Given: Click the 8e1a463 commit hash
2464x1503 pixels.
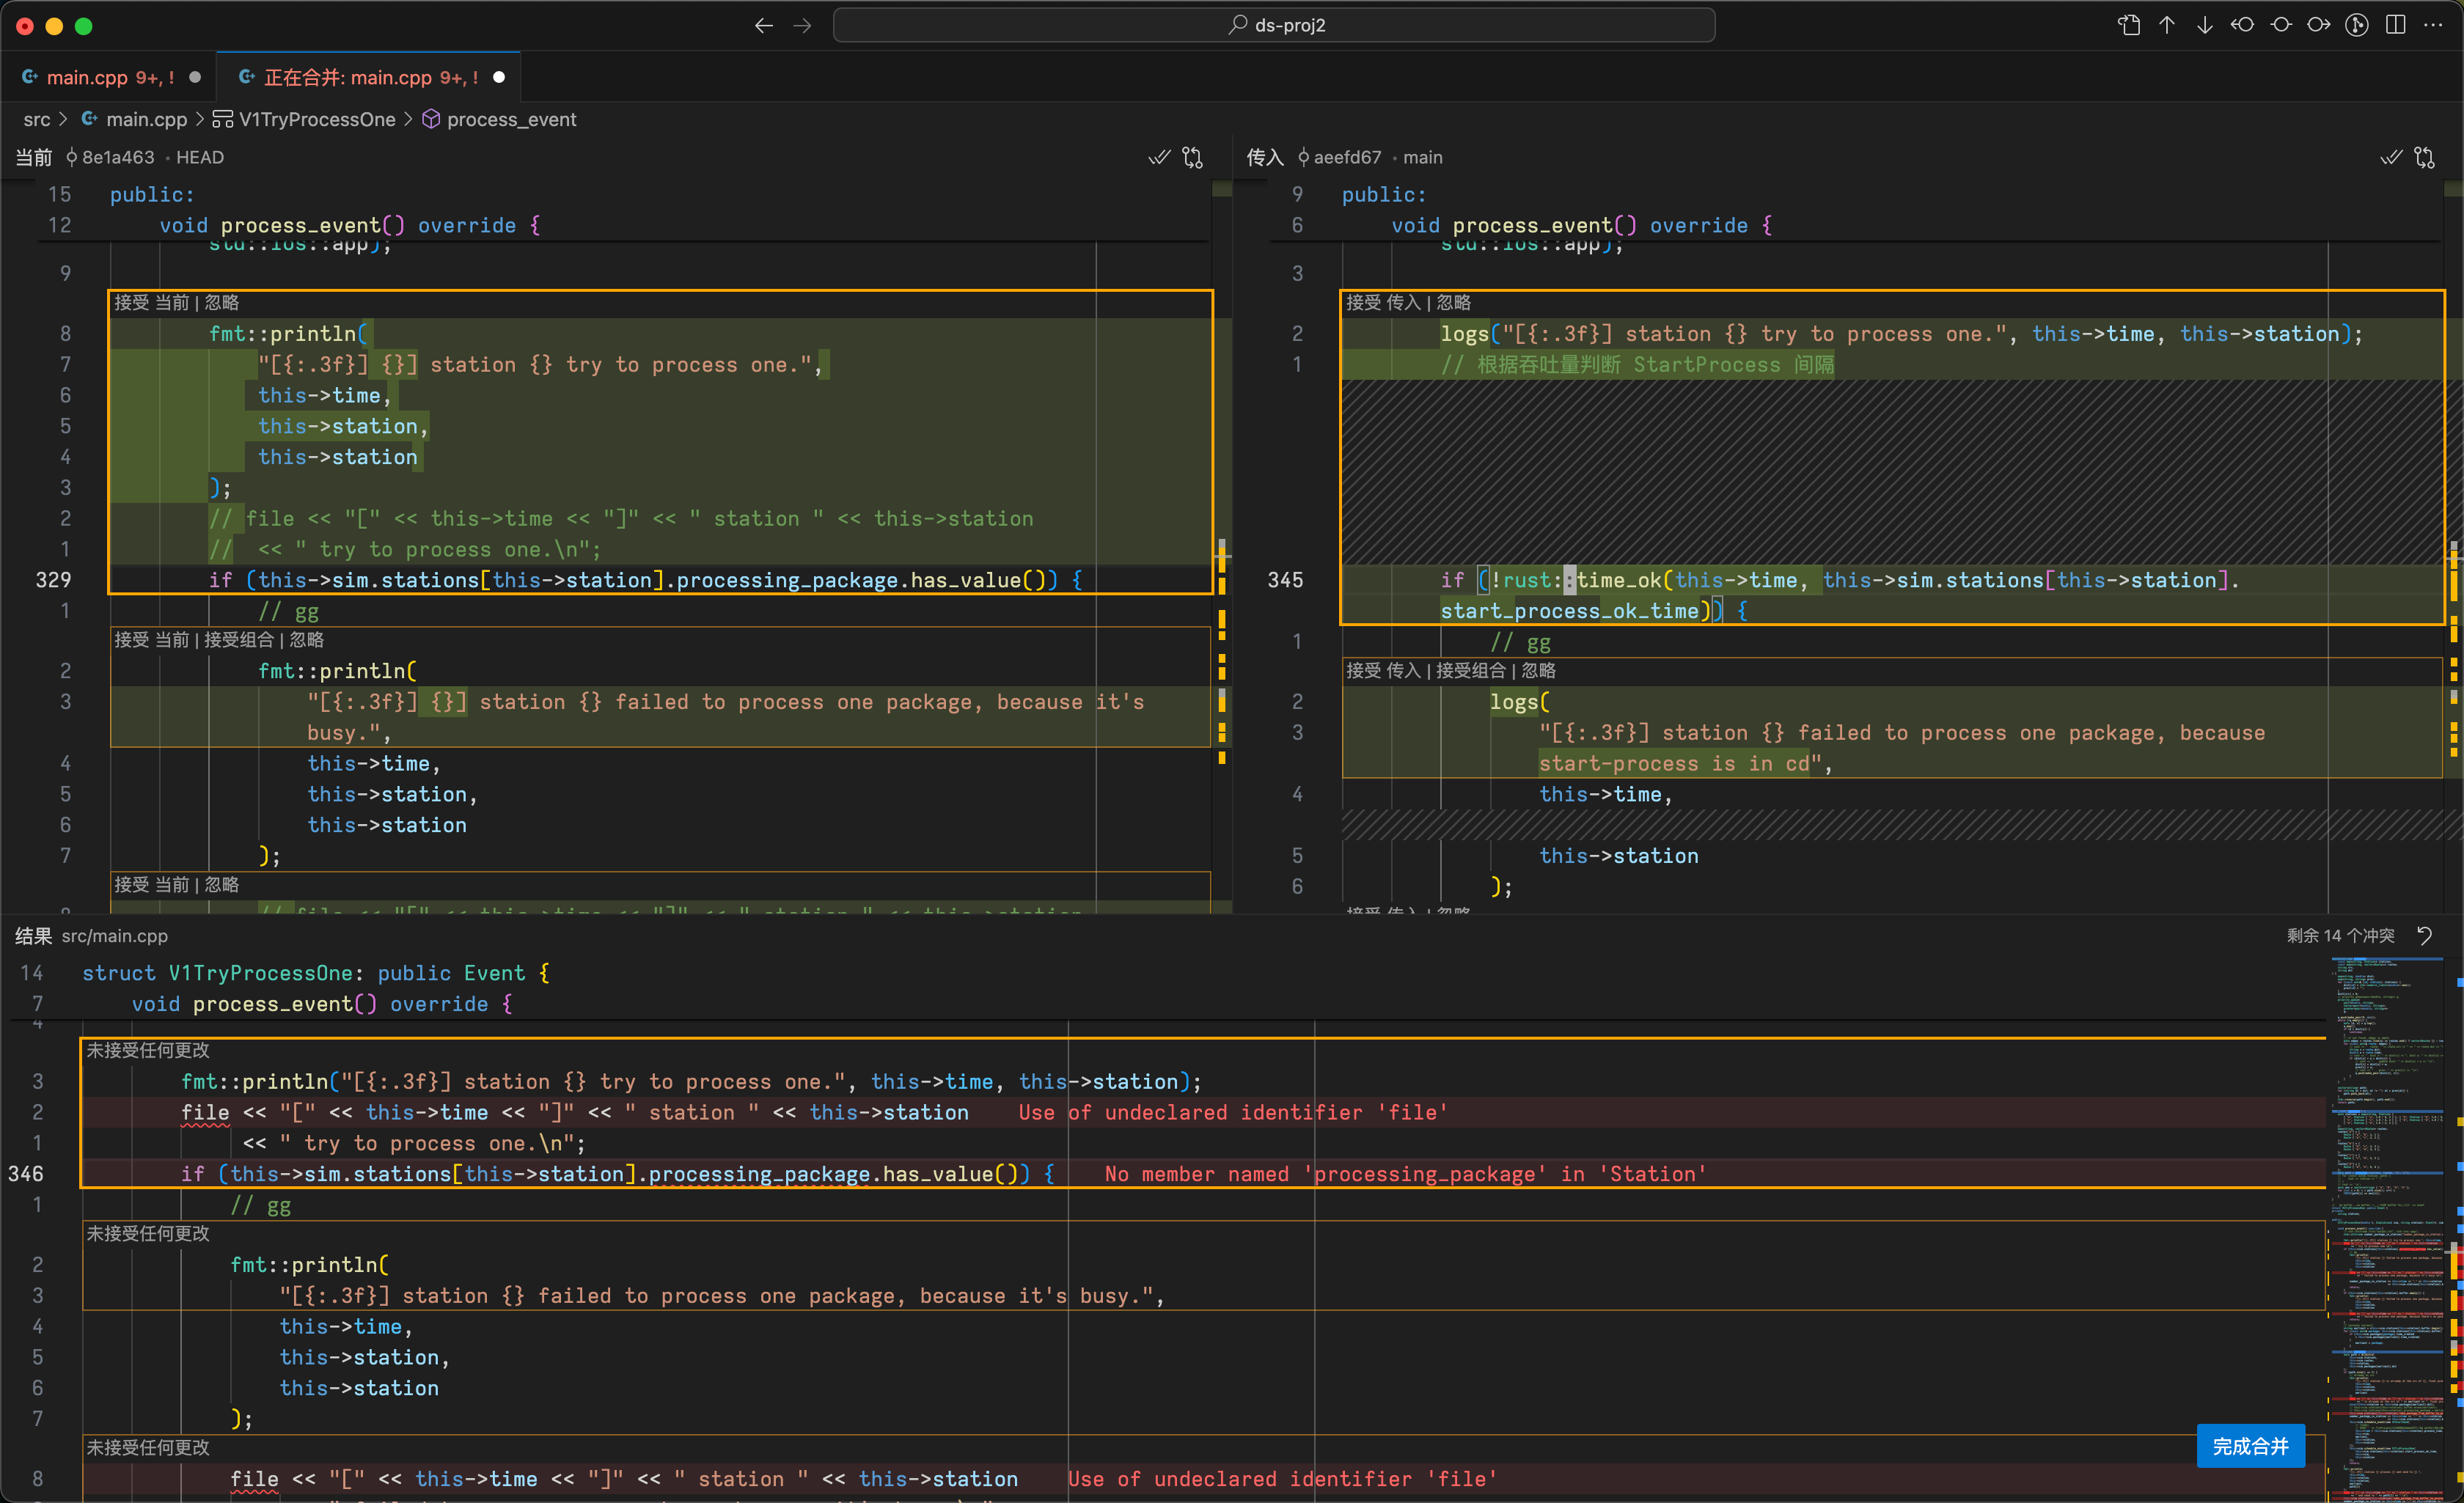Looking at the screenshot, I should 118,157.
